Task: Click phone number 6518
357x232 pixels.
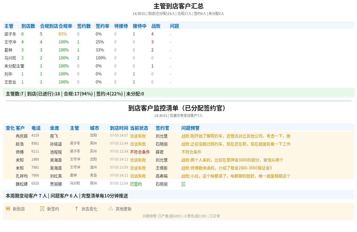Action: point(35,183)
